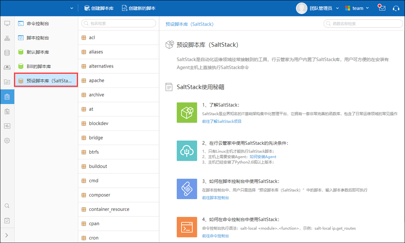Open the checklist clipboard icon at sidebar bottom
405x243 pixels.
[7, 221]
